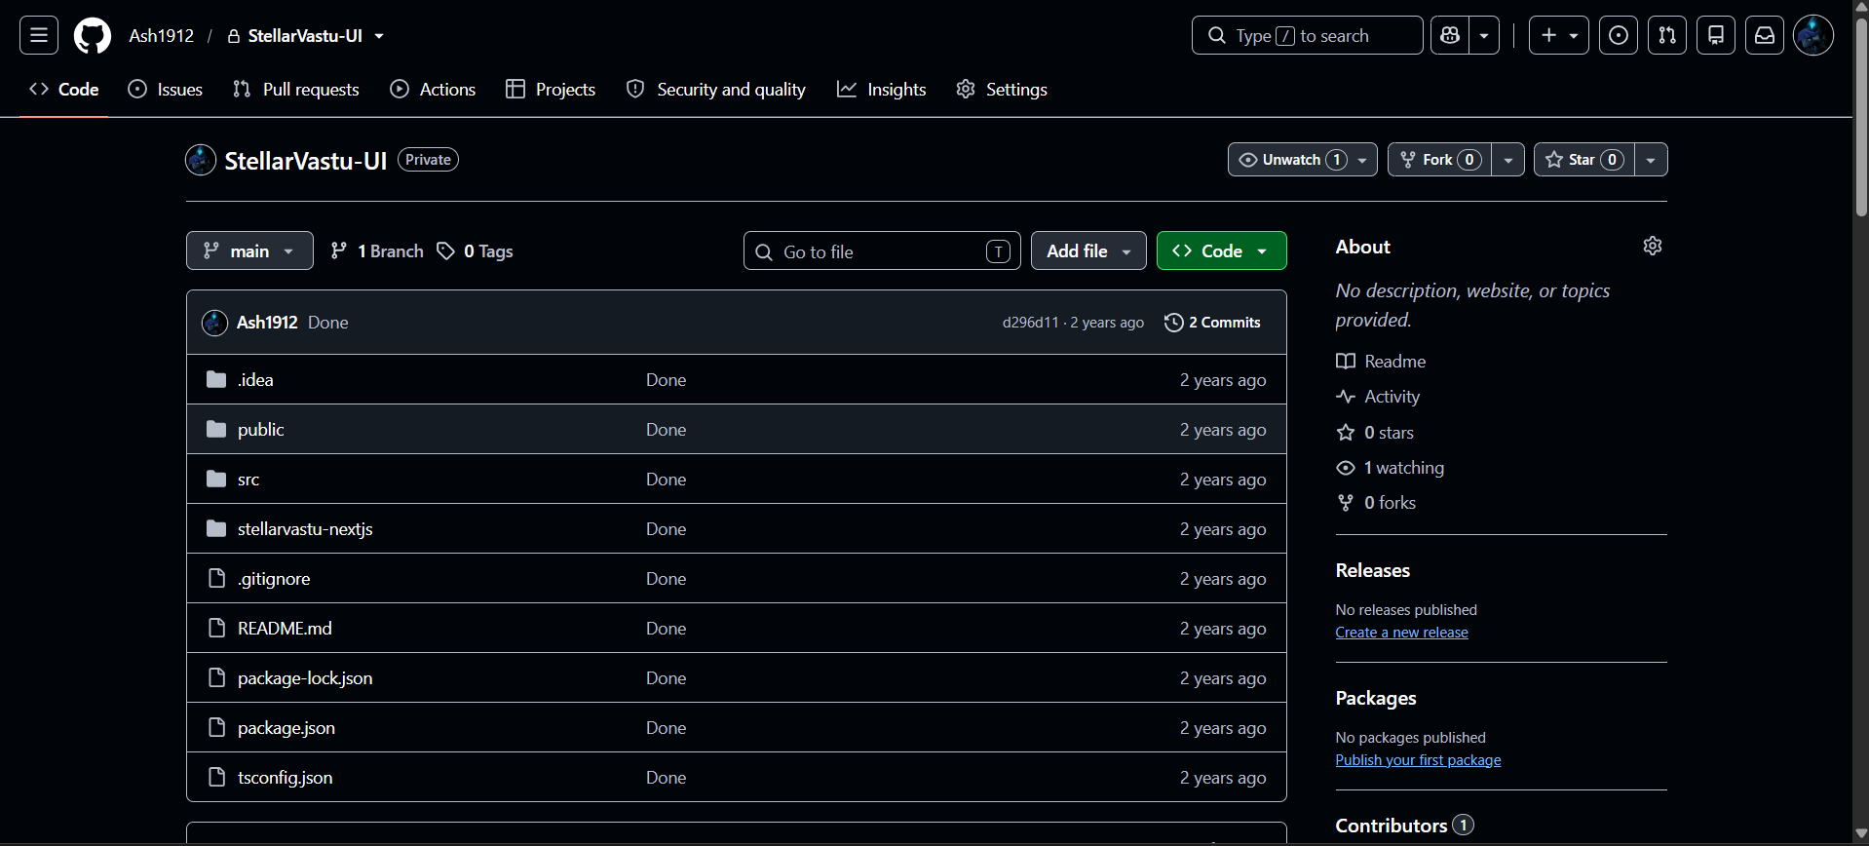Click Publish your first package

(x=1419, y=760)
